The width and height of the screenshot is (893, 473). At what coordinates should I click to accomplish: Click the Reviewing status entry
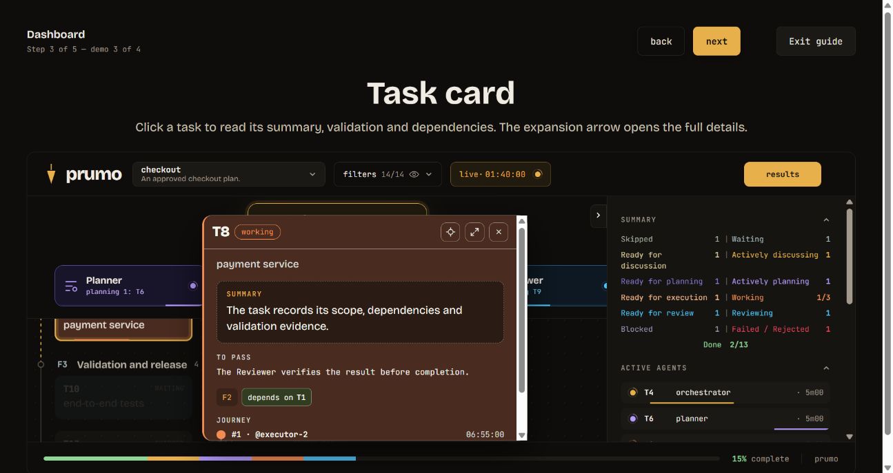click(781, 313)
